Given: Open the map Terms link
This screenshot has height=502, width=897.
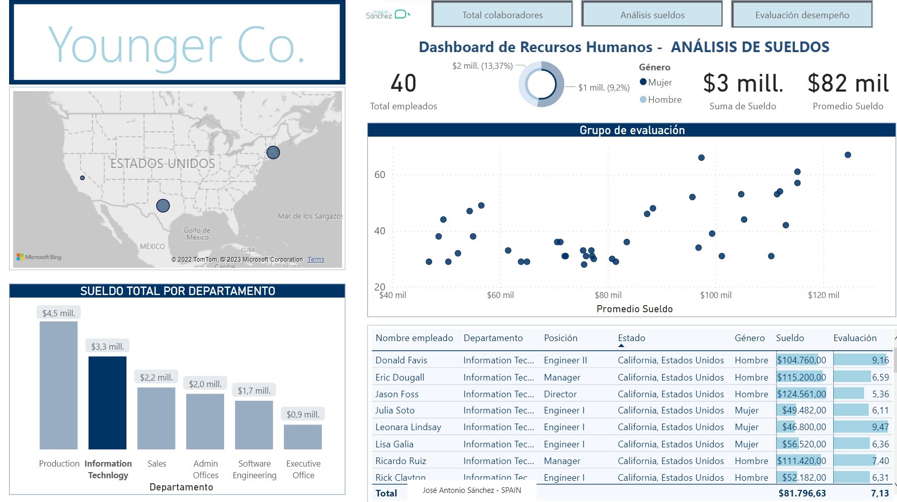Looking at the screenshot, I should [316, 260].
